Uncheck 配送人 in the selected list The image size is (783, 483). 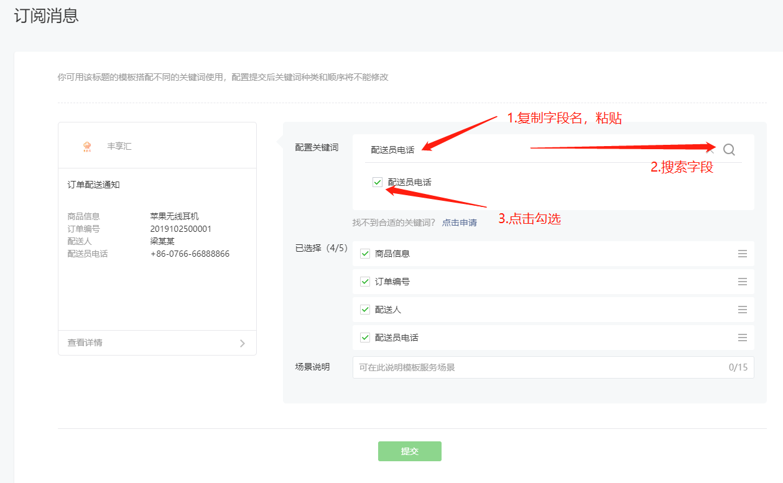tap(364, 309)
